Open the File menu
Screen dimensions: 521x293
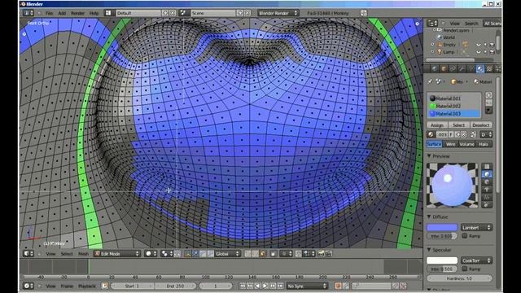[49, 13]
